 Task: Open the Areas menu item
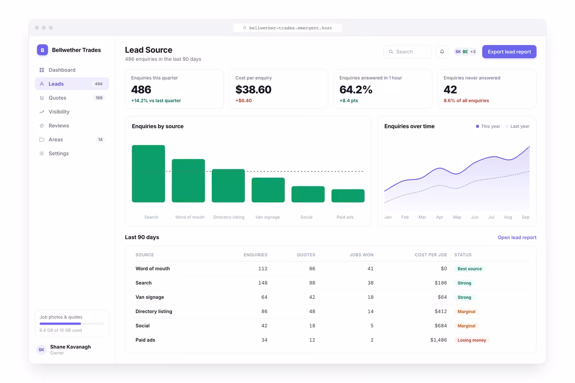[72, 139]
